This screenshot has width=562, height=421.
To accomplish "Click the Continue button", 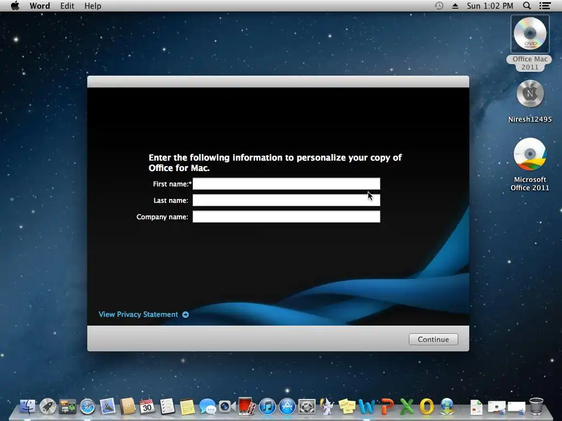I will click(434, 339).
